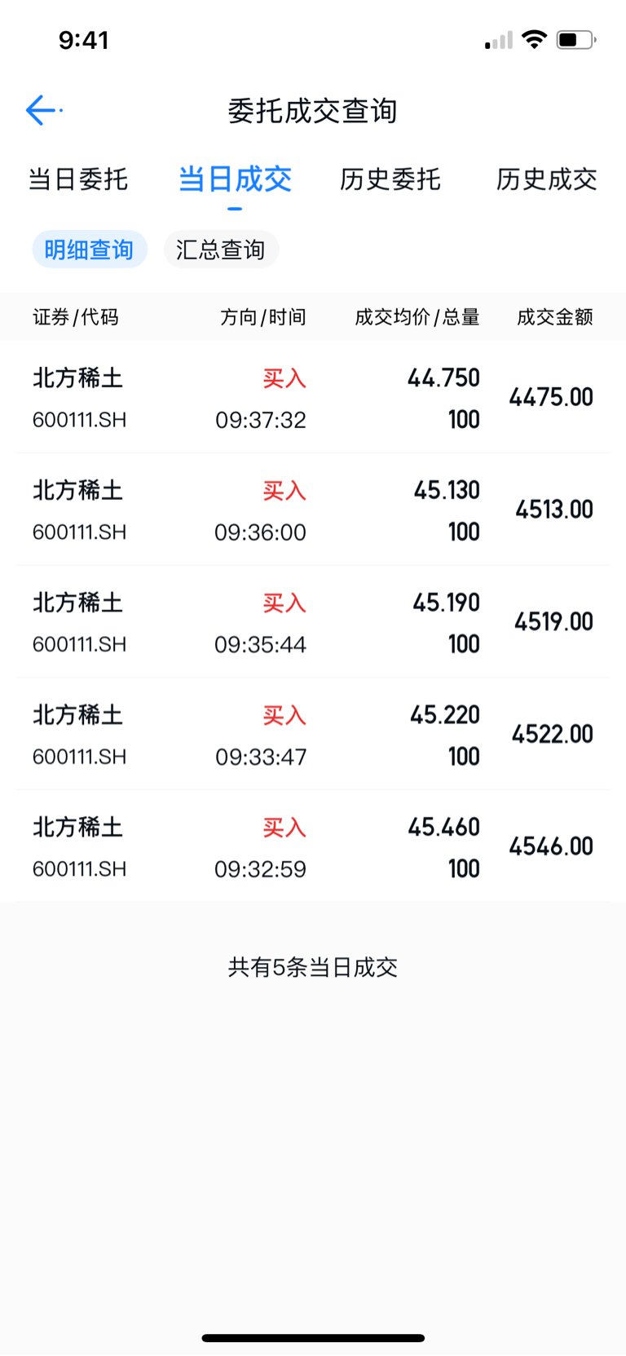Select the 当日成交 tab
This screenshot has height=1356, width=626.
[x=235, y=179]
